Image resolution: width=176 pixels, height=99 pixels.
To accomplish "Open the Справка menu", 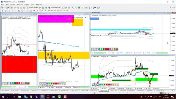I will click(39, 5).
